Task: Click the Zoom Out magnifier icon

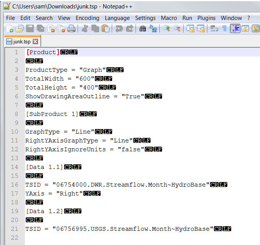Action: tap(177, 28)
